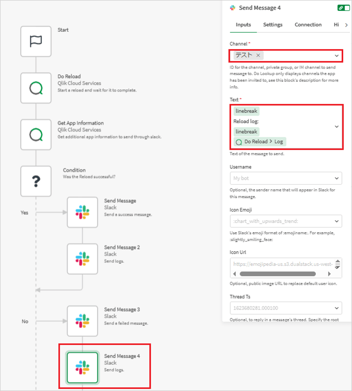Screen dimensions: 352x391
Task: Open the Send Message 3 Slack block
Action: [82, 321]
